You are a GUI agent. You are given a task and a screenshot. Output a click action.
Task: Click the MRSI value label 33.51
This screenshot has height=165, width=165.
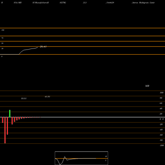tap(24, 98)
